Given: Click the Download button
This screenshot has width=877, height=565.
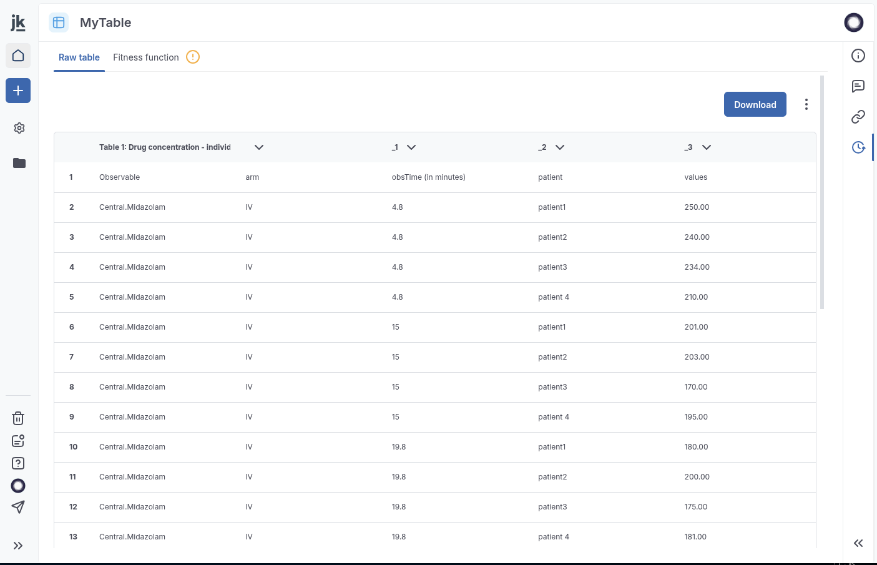Looking at the screenshot, I should pos(755,104).
